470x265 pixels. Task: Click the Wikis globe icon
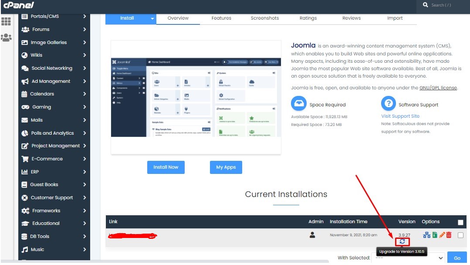(x=24, y=55)
